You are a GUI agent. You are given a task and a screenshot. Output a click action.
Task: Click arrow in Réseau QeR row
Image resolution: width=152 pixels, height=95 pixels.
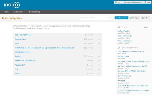99,65
